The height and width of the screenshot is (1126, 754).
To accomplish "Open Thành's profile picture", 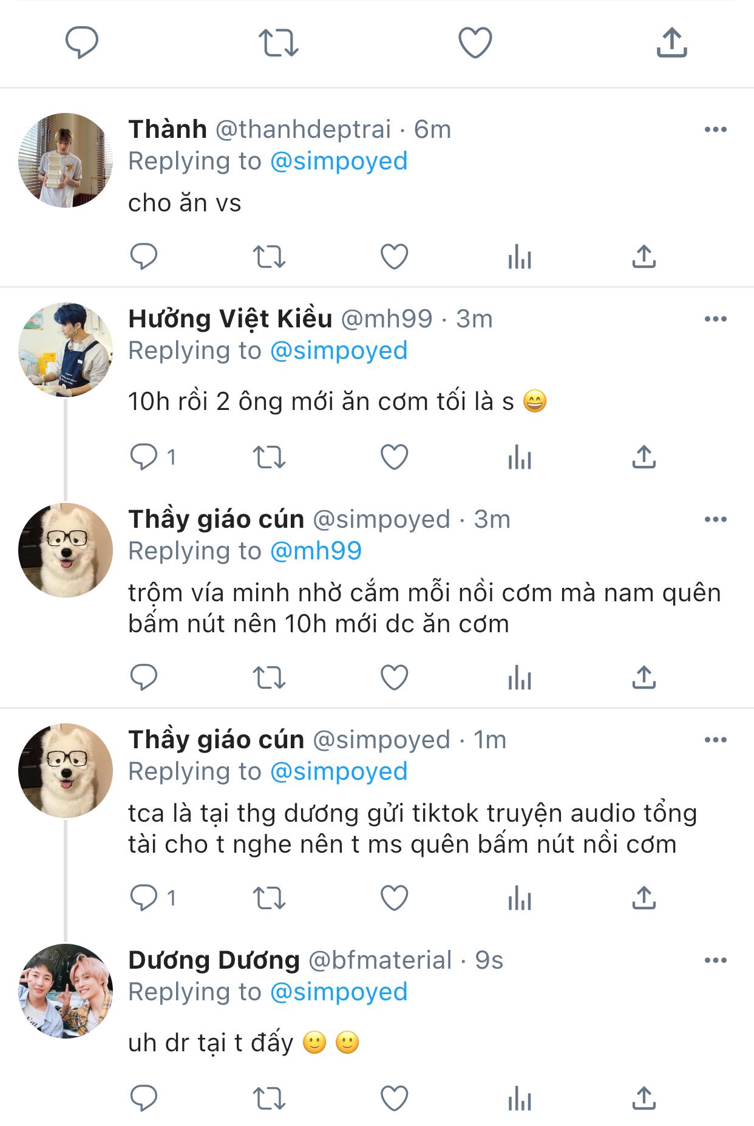I will (x=66, y=160).
